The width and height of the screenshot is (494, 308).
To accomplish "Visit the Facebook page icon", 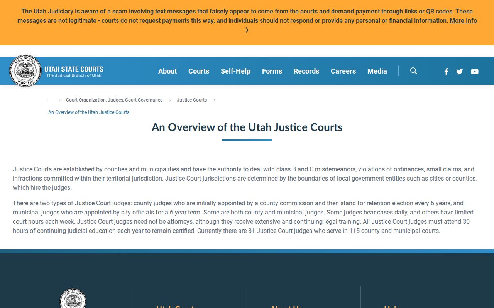I will pyautogui.click(x=446, y=72).
